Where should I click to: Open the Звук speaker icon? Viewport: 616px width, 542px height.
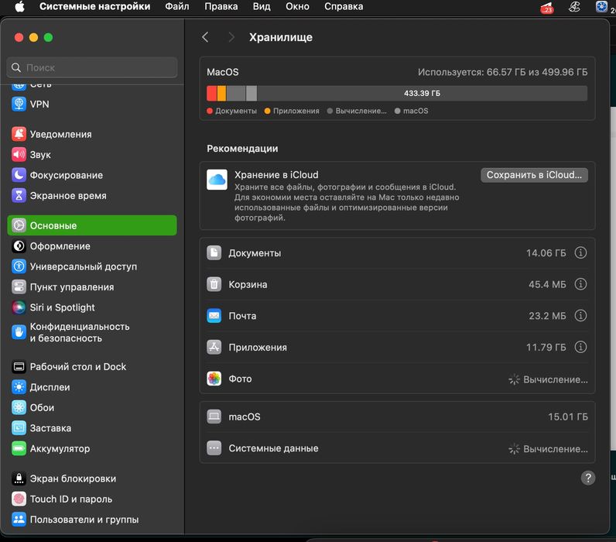[19, 154]
